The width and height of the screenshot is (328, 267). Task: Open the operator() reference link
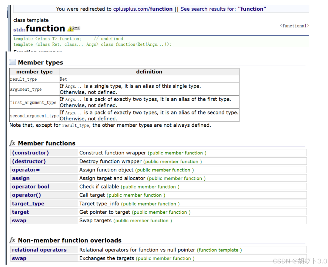click(27, 195)
